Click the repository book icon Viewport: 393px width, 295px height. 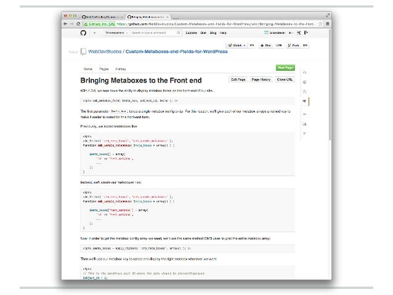[83, 52]
